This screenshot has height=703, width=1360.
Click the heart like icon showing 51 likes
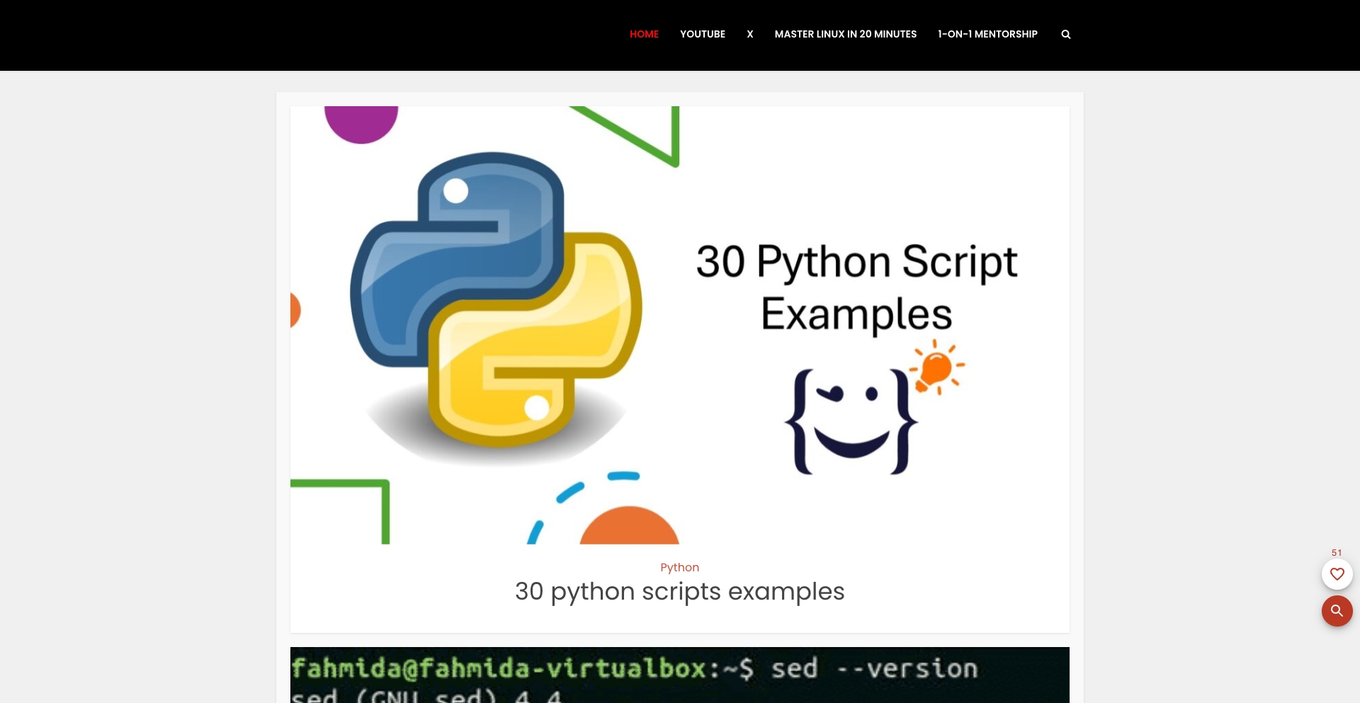(1337, 574)
